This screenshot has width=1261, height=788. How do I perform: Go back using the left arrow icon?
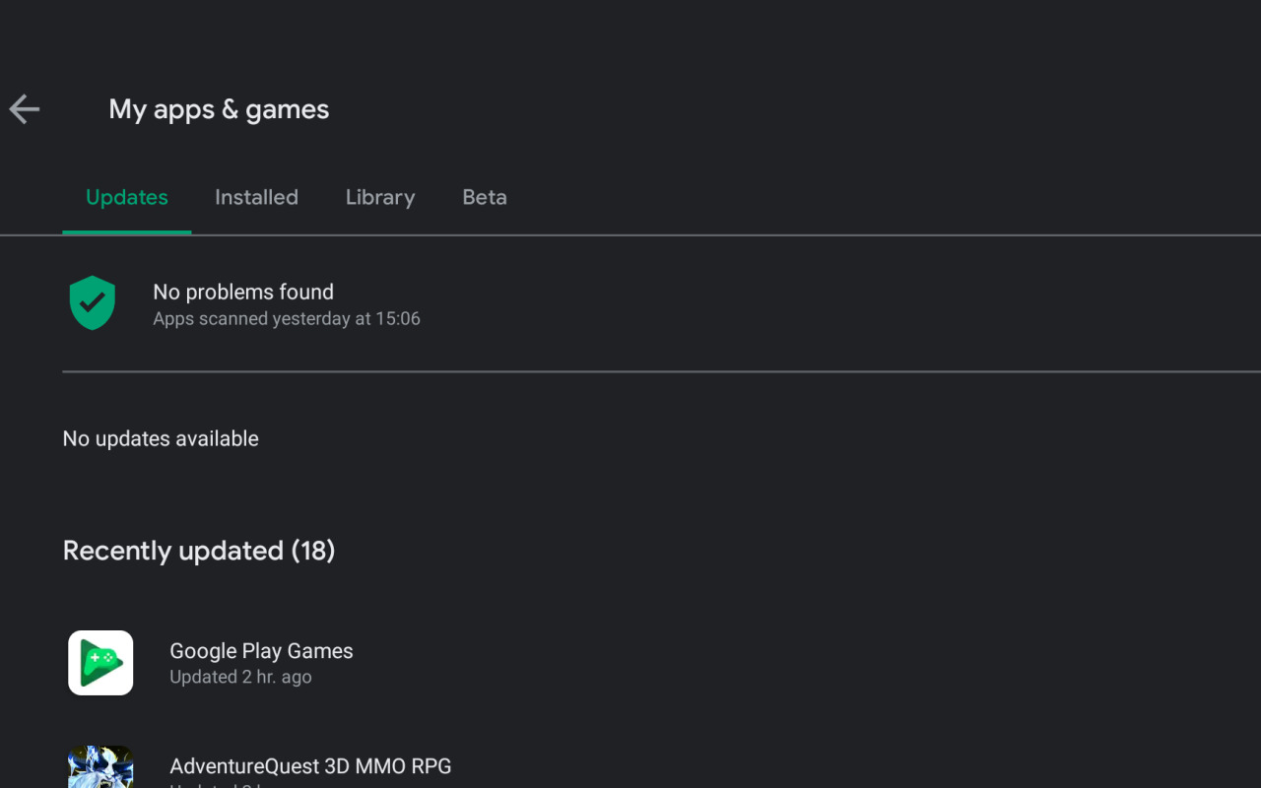(25, 109)
